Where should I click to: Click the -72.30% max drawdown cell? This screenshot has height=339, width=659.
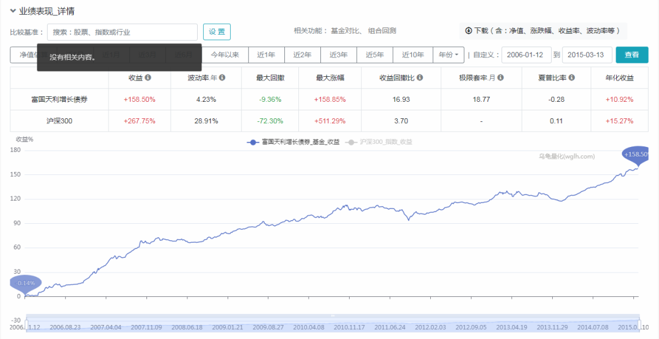pos(270,121)
